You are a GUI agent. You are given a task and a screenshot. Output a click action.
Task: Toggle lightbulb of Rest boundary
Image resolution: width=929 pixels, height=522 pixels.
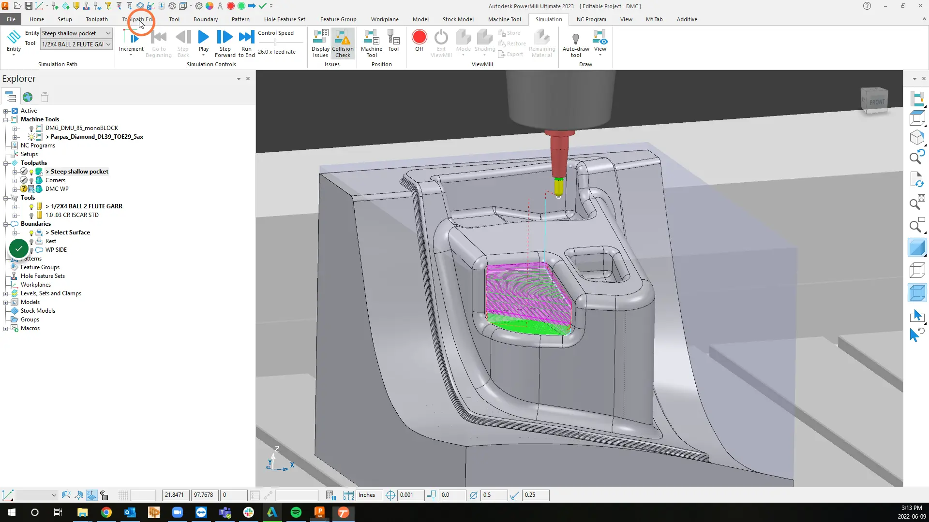click(x=31, y=242)
